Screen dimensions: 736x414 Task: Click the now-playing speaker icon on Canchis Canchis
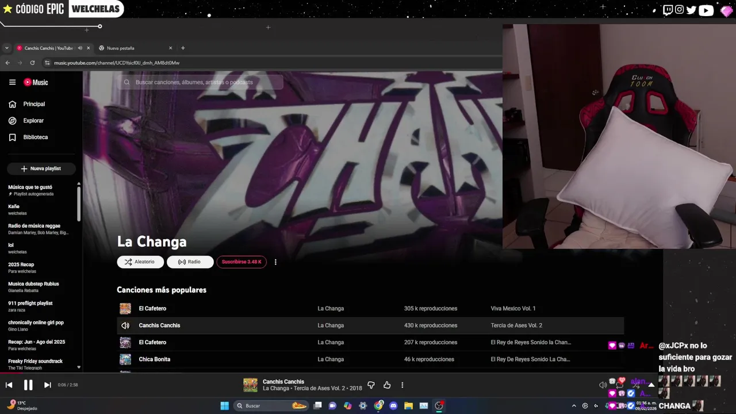pos(125,325)
